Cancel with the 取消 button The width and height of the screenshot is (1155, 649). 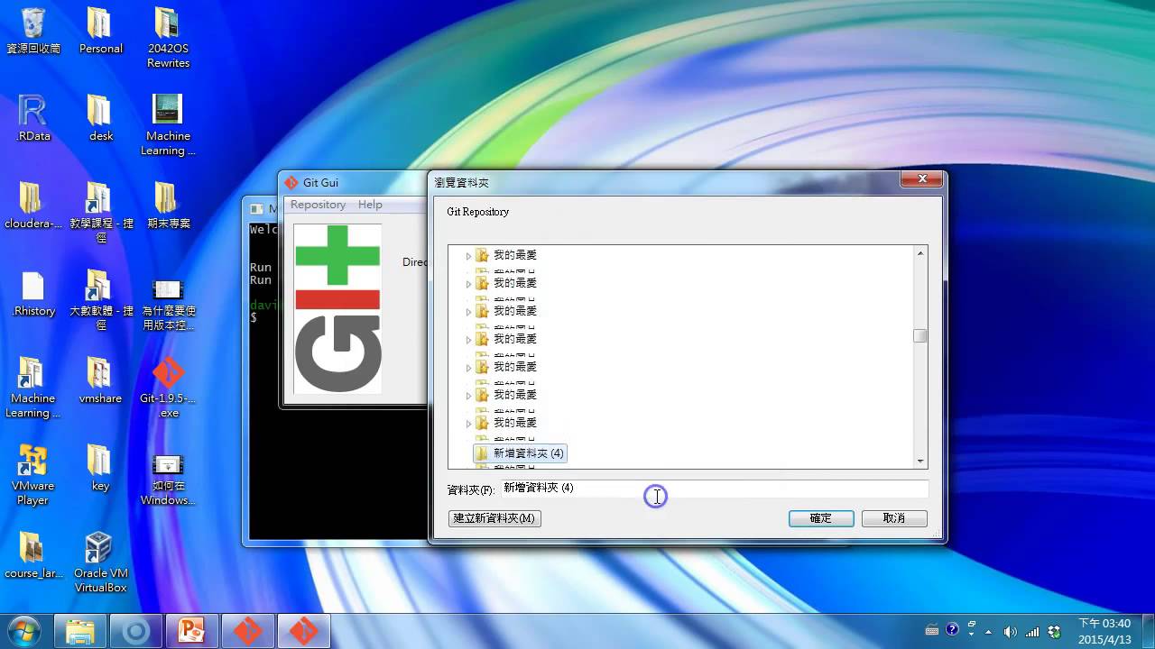[894, 518]
